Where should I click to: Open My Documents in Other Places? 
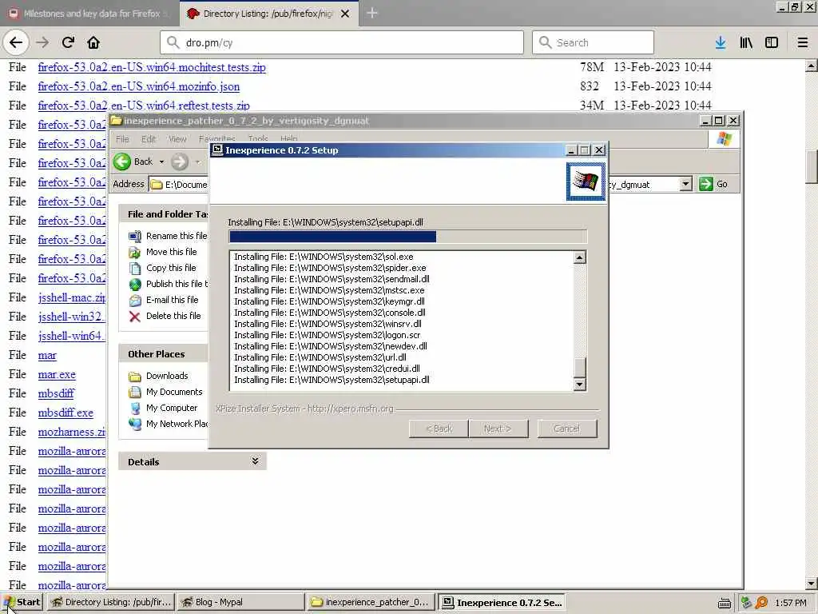pyautogui.click(x=174, y=392)
